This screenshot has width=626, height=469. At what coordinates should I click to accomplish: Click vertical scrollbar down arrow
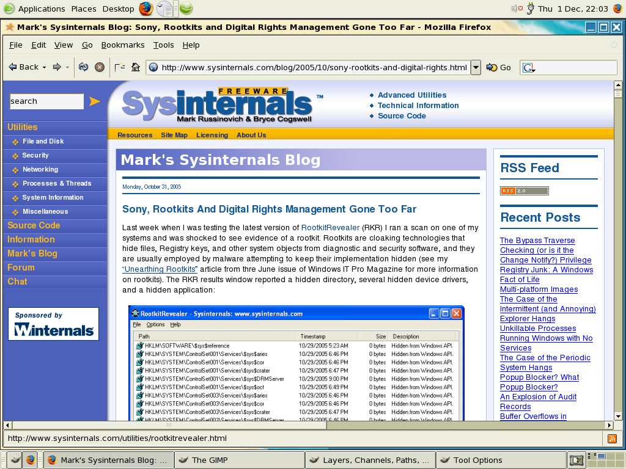pos(618,416)
